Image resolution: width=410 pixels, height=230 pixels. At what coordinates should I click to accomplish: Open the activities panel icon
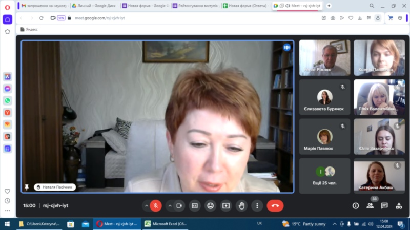click(399, 205)
